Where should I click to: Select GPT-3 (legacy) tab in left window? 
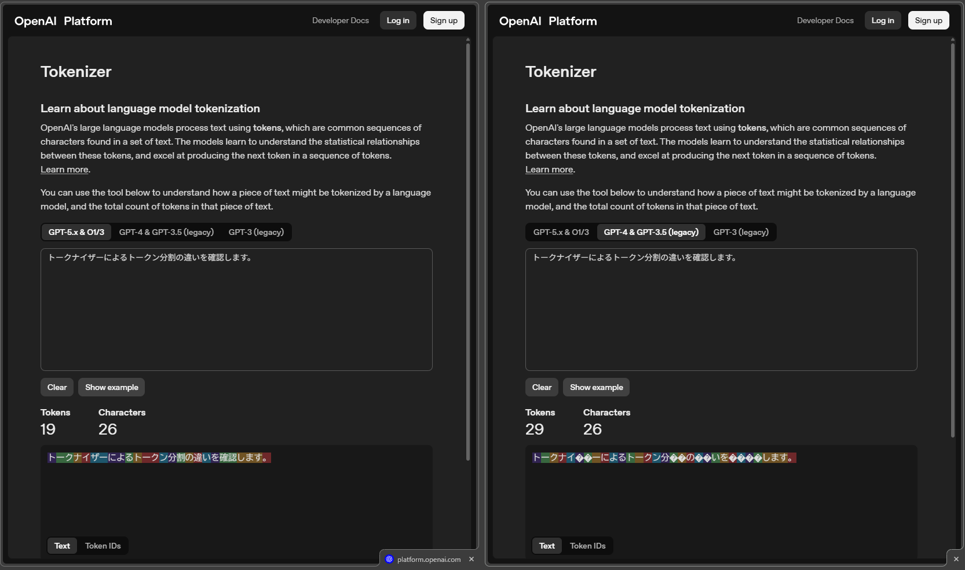click(256, 232)
